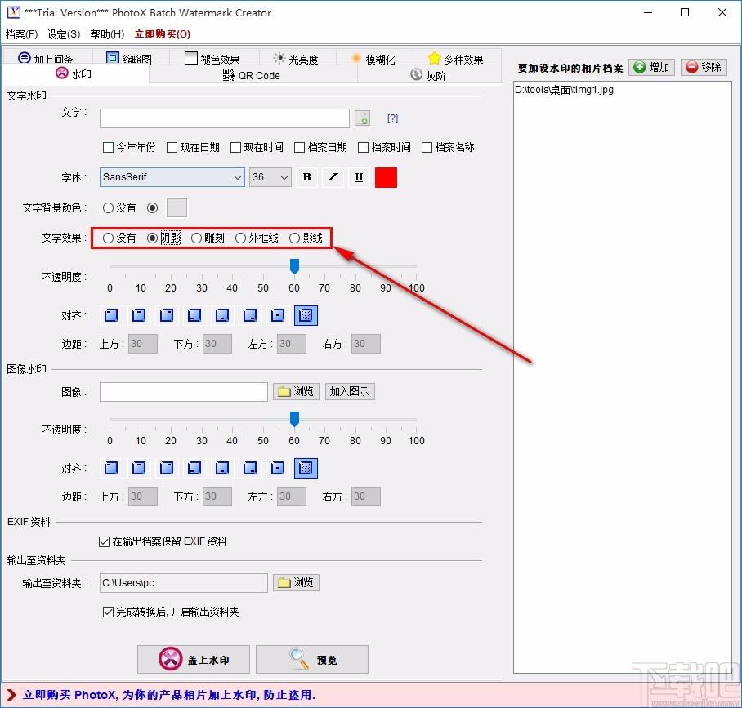Select bottom-right alignment for text watermark
The image size is (742, 708).
pos(250,315)
